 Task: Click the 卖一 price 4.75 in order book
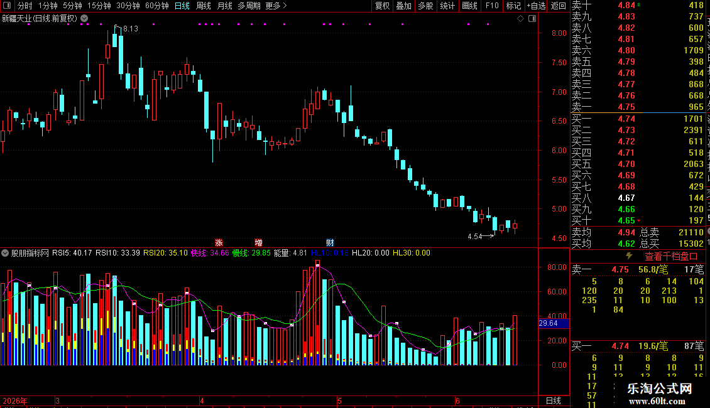click(626, 107)
